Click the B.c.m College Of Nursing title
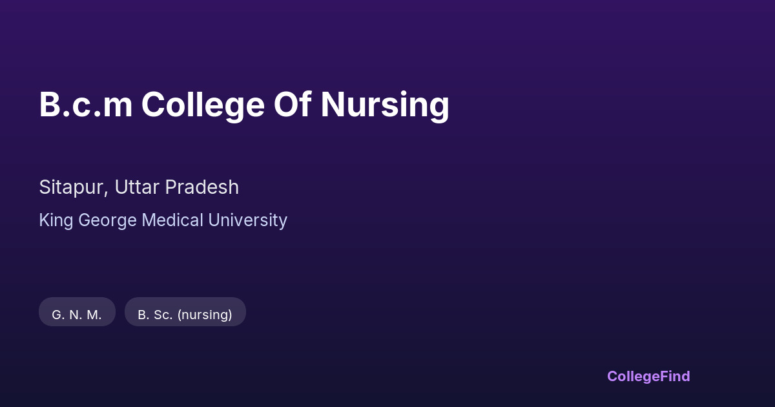Screen dimensions: 775x407 tap(244, 105)
